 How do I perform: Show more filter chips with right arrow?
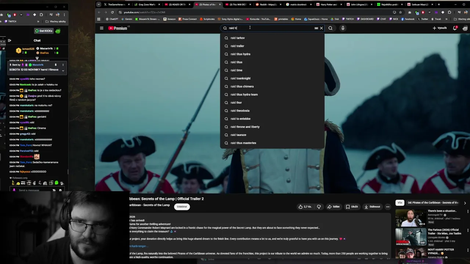[x=465, y=203]
